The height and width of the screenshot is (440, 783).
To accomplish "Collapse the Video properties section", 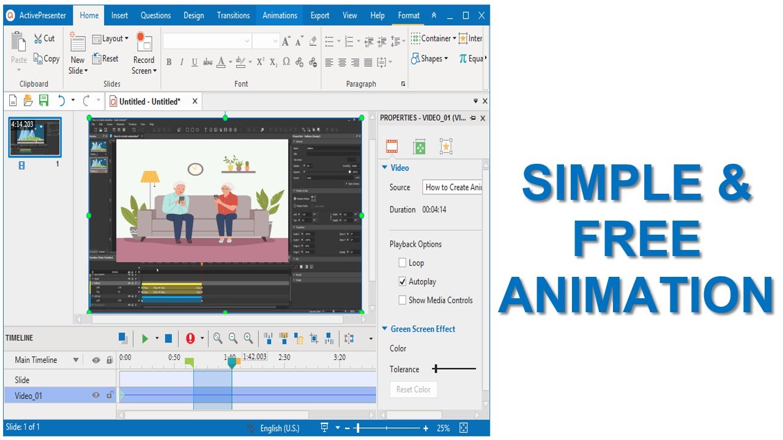I will [x=385, y=167].
